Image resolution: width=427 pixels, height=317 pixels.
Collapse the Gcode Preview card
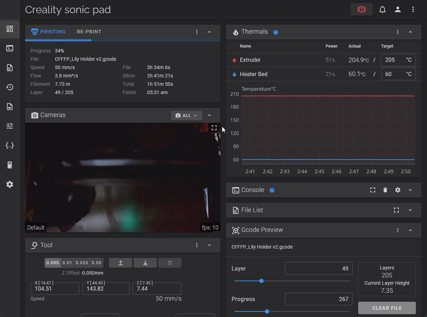pos(410,230)
